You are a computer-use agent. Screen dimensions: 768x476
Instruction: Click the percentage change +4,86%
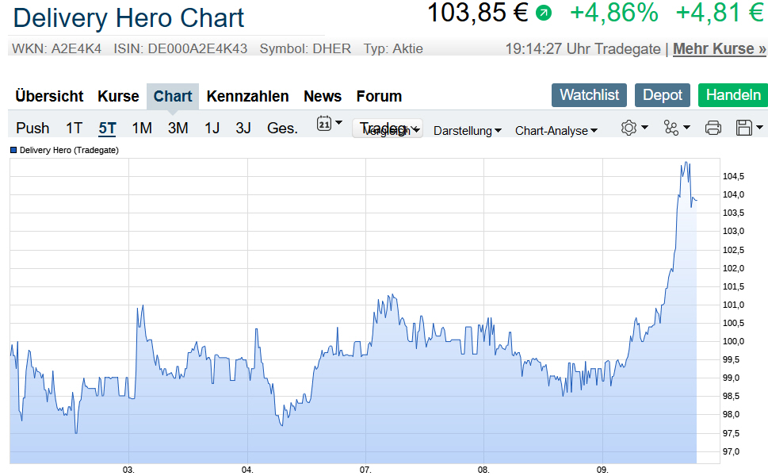(614, 13)
